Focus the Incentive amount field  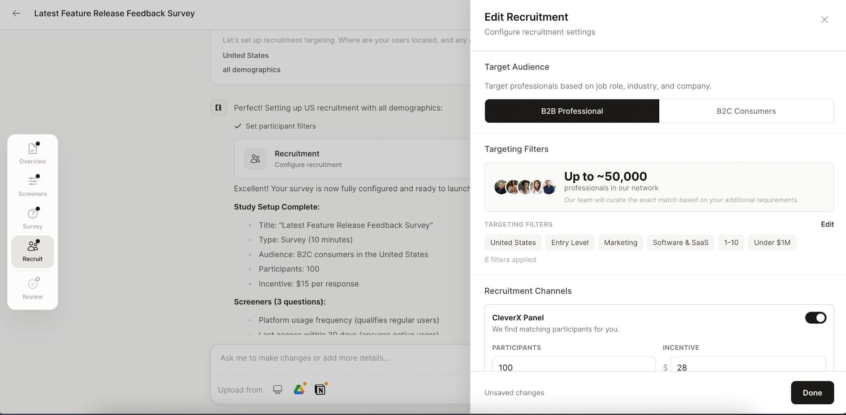[748, 365]
